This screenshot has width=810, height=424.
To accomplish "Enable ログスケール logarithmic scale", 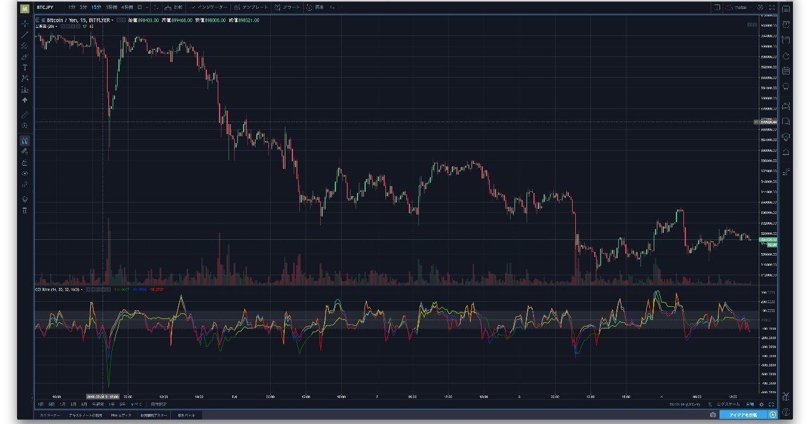I will 728,404.
